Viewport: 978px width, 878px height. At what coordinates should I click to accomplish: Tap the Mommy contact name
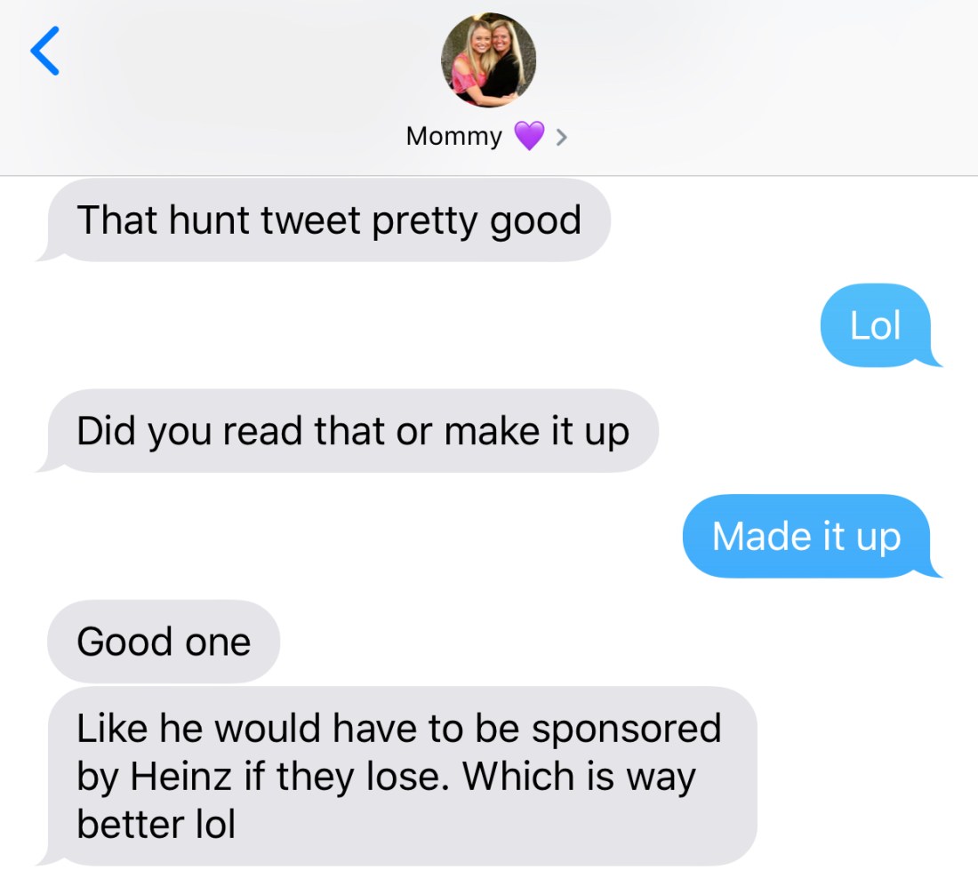point(453,137)
